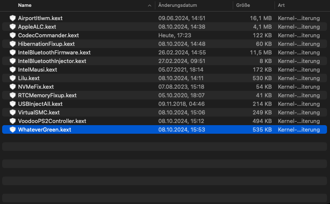The width and height of the screenshot is (330, 204).
Task: Select the VoodooPS2Controller.kext file name
Action: [52, 121]
